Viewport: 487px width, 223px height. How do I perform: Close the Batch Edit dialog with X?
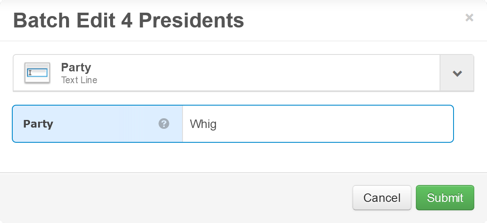tap(469, 18)
